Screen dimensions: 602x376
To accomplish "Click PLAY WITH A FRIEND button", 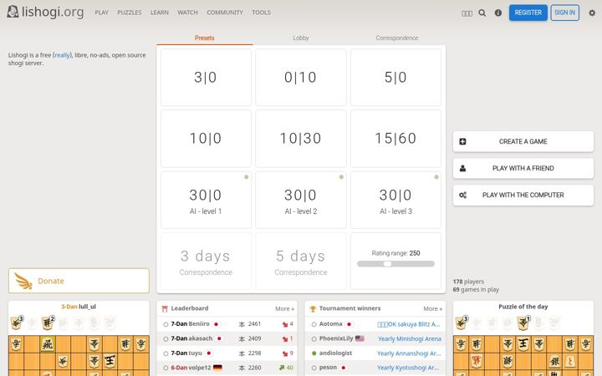I will [x=523, y=168].
